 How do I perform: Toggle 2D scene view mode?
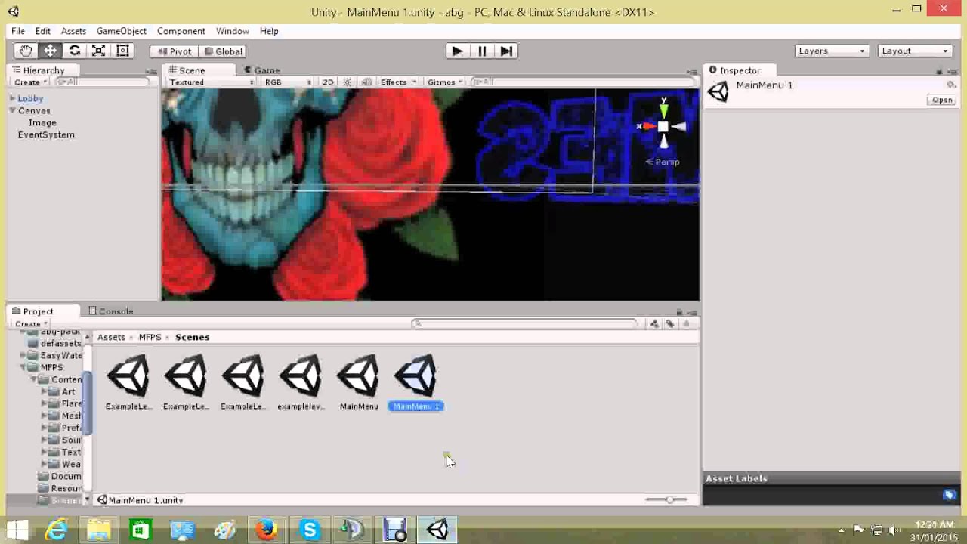coord(328,82)
